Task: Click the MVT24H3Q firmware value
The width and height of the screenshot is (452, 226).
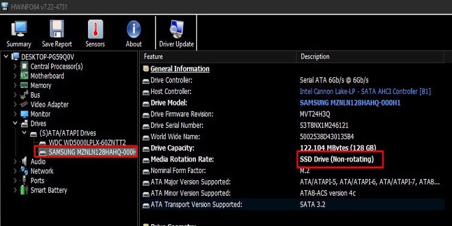Action: [x=315, y=114]
